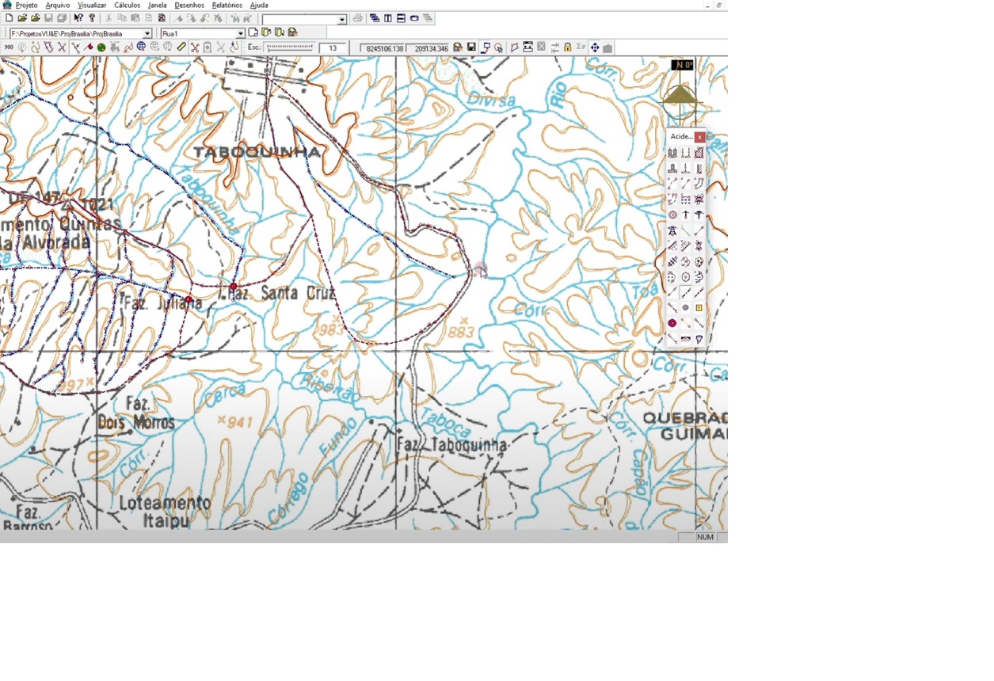Open the empty combo box in top toolbar
Viewport: 994px width, 681px height.
pos(342,19)
